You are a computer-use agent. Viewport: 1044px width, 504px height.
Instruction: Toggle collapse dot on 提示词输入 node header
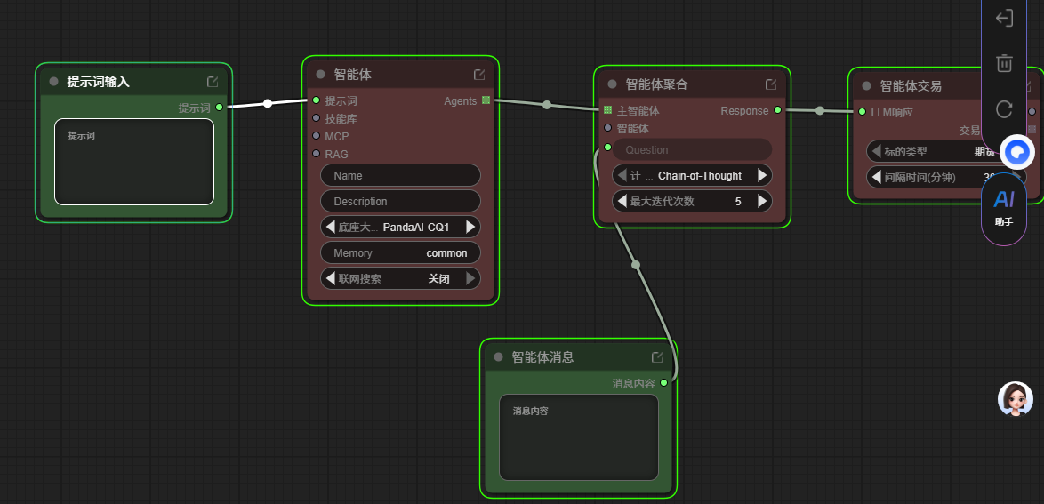tap(53, 82)
